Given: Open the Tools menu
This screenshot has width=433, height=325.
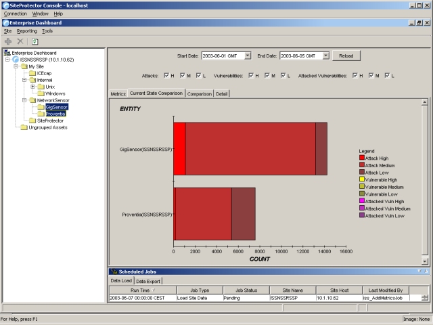Looking at the screenshot, I should pyautogui.click(x=47, y=31).
